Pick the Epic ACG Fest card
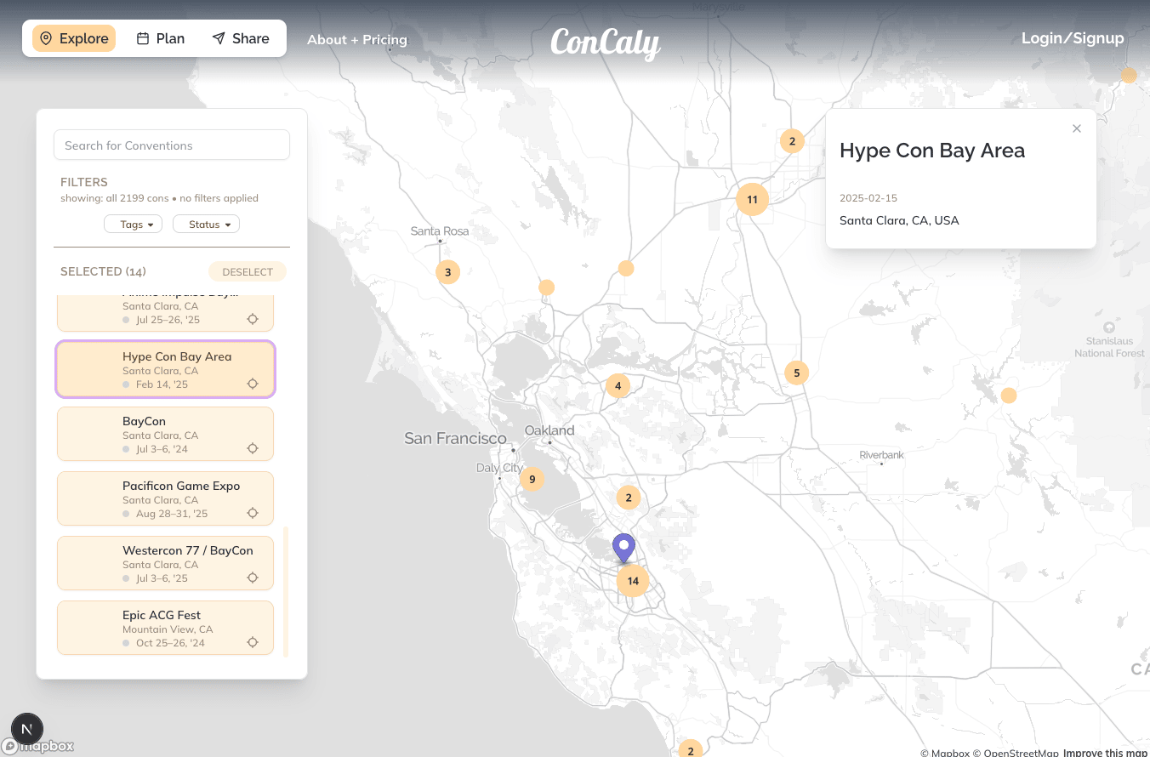The height and width of the screenshot is (757, 1150). [166, 628]
